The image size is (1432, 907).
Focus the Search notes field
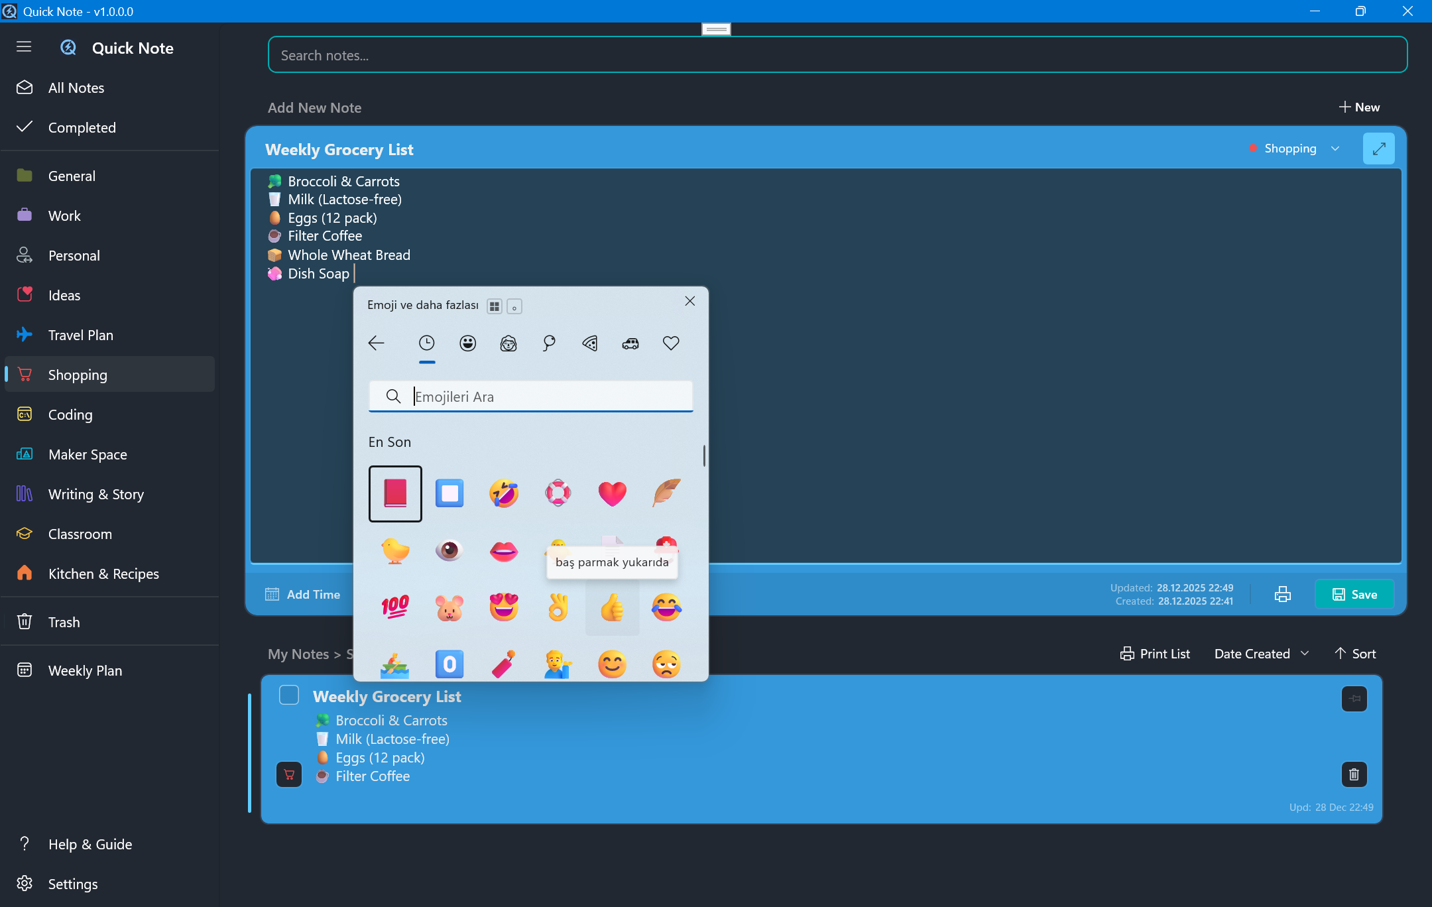(837, 55)
